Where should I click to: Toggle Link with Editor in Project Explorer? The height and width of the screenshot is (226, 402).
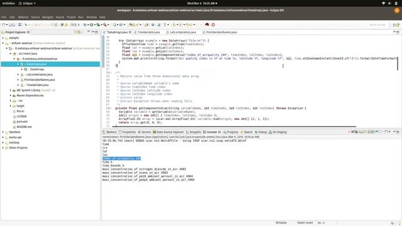pyautogui.click(x=80, y=32)
